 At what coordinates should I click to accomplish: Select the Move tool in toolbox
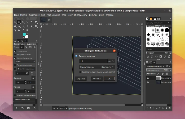coord(15,22)
